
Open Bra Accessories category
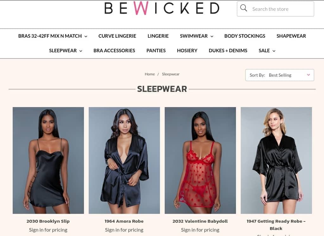114,51
